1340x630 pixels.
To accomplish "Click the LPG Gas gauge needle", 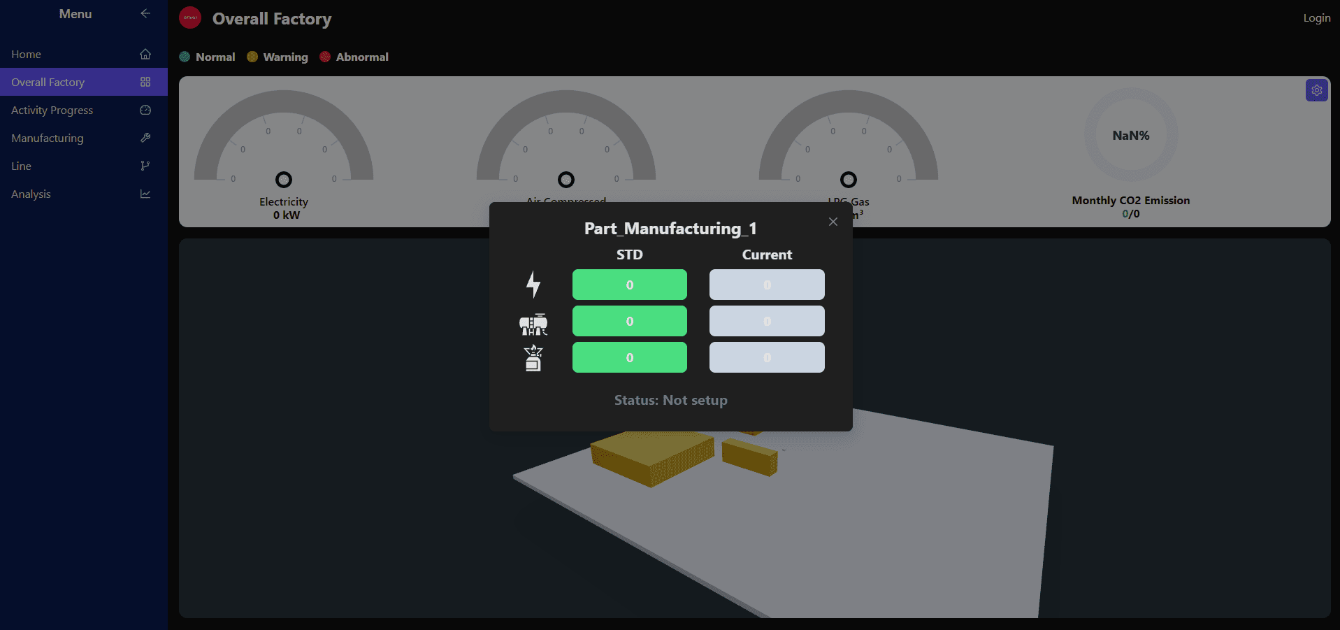I will coord(849,180).
